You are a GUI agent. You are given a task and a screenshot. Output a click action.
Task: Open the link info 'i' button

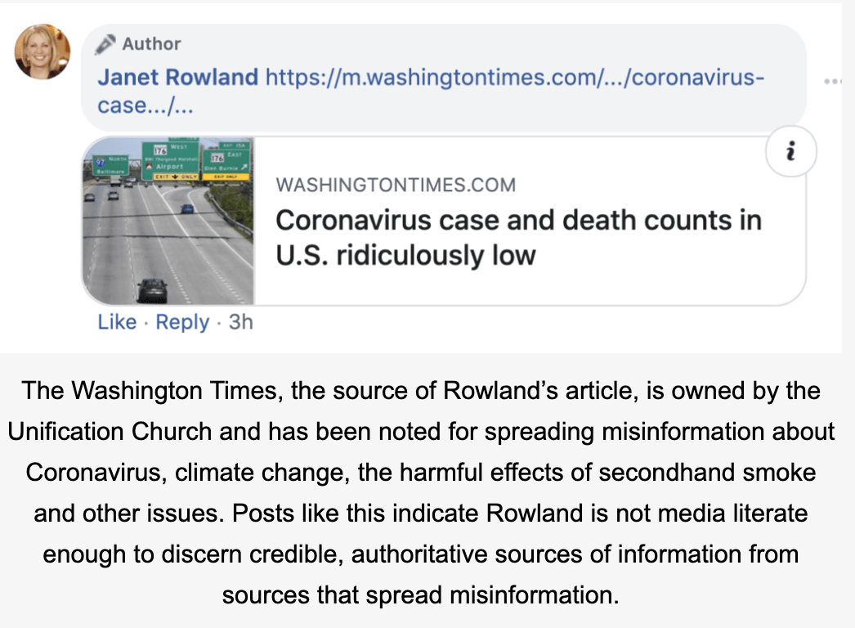tap(790, 151)
